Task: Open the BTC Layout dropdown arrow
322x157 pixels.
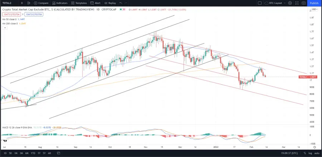Action: (284, 3)
